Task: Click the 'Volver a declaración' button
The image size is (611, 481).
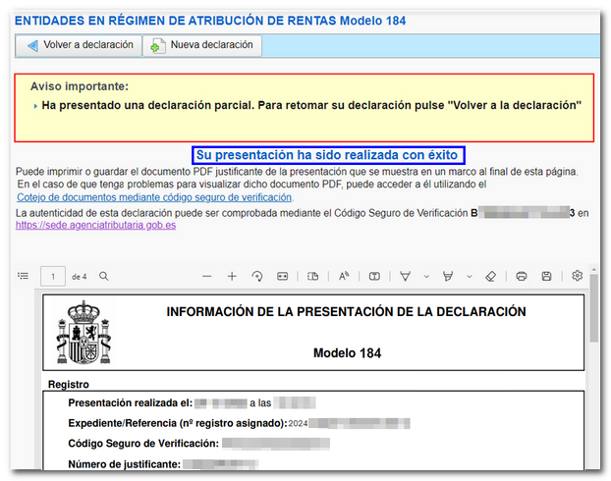Action: pos(80,45)
